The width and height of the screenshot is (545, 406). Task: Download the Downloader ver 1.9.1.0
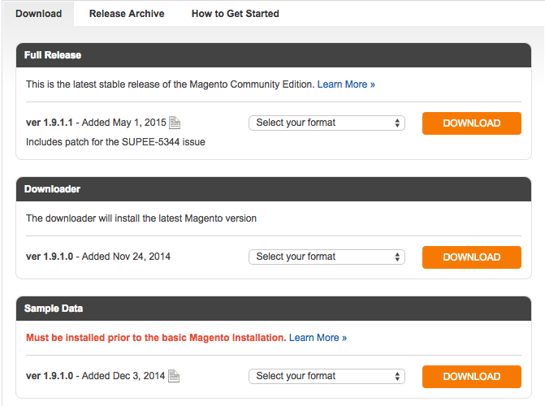coord(472,257)
